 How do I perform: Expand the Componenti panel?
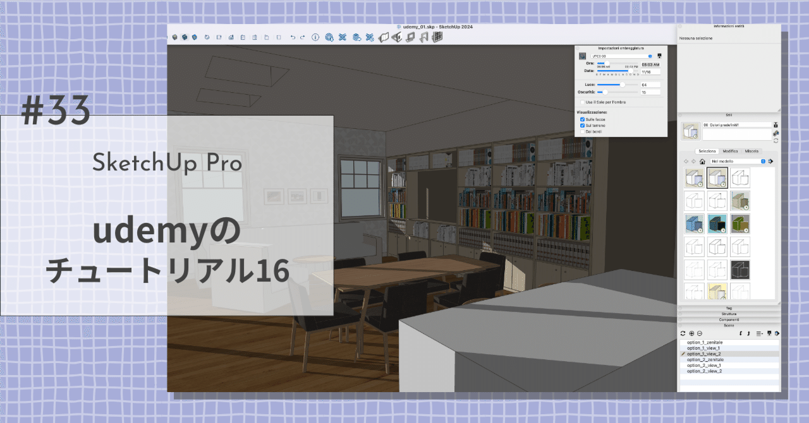click(x=728, y=319)
